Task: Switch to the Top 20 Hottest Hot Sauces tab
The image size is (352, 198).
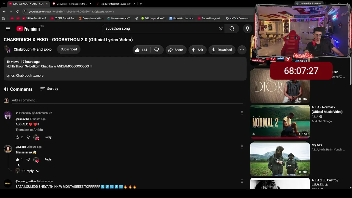Action: (116, 4)
